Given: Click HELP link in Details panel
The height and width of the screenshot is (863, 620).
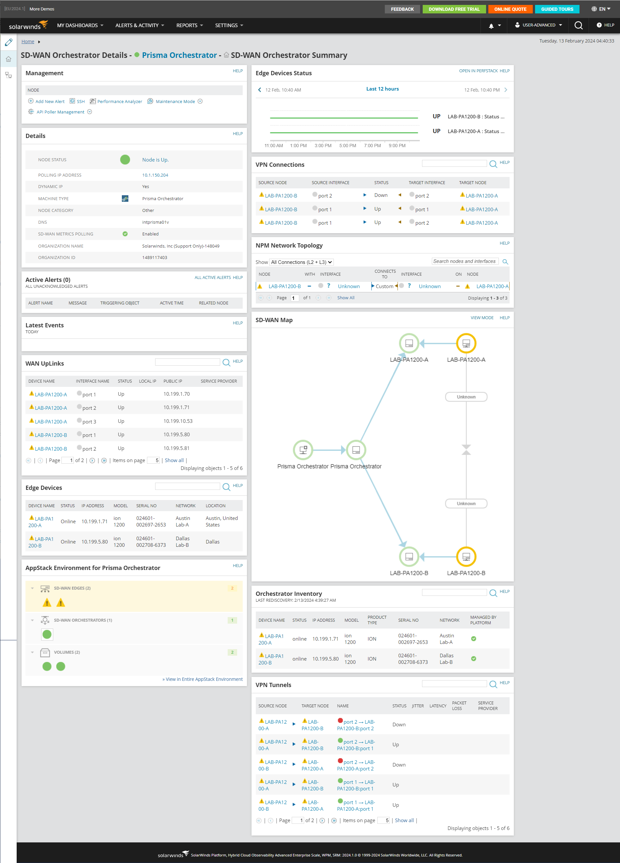Looking at the screenshot, I should click(x=237, y=133).
